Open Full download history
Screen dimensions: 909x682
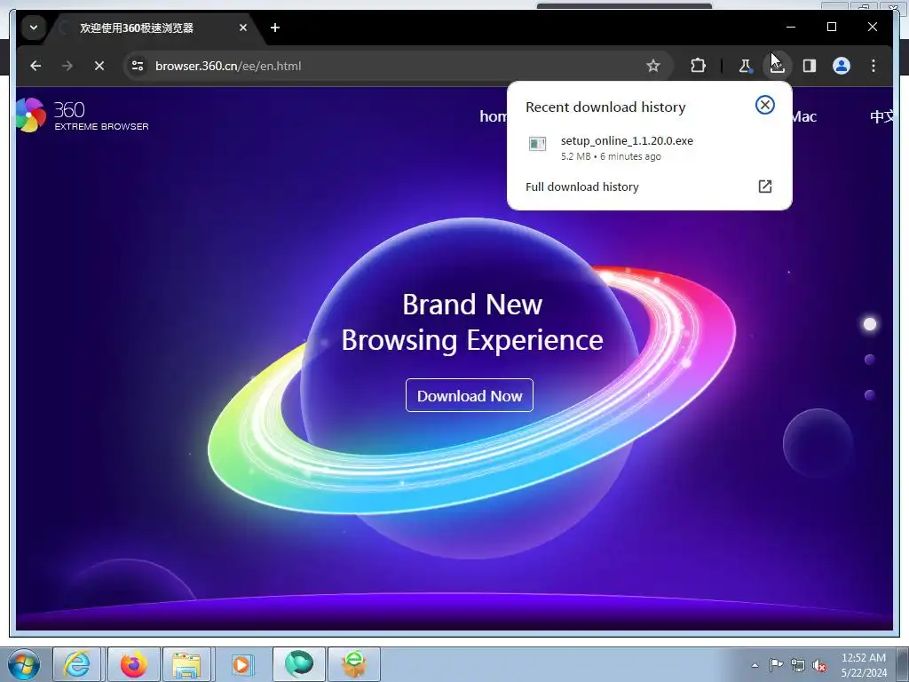pyautogui.click(x=582, y=186)
